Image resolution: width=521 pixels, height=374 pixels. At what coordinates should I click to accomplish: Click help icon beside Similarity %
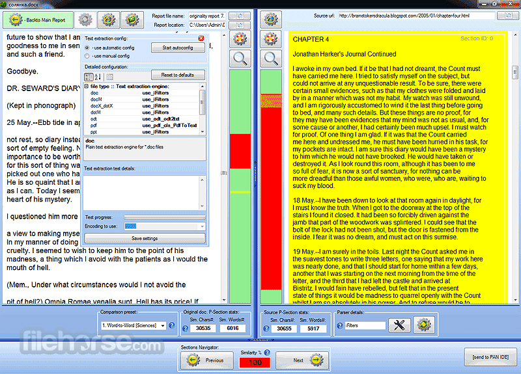click(x=267, y=353)
